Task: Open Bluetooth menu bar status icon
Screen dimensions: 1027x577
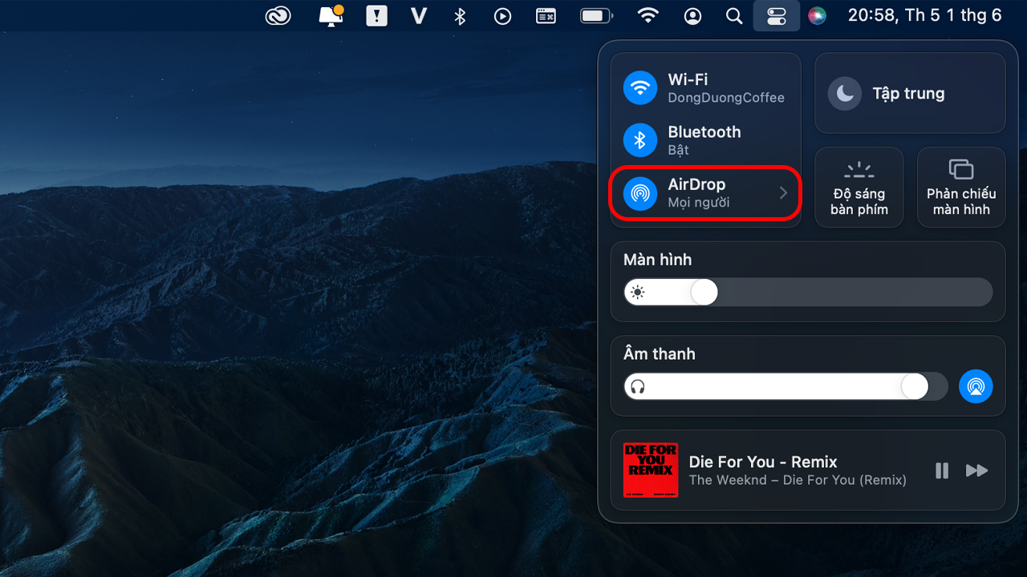Action: (460, 16)
